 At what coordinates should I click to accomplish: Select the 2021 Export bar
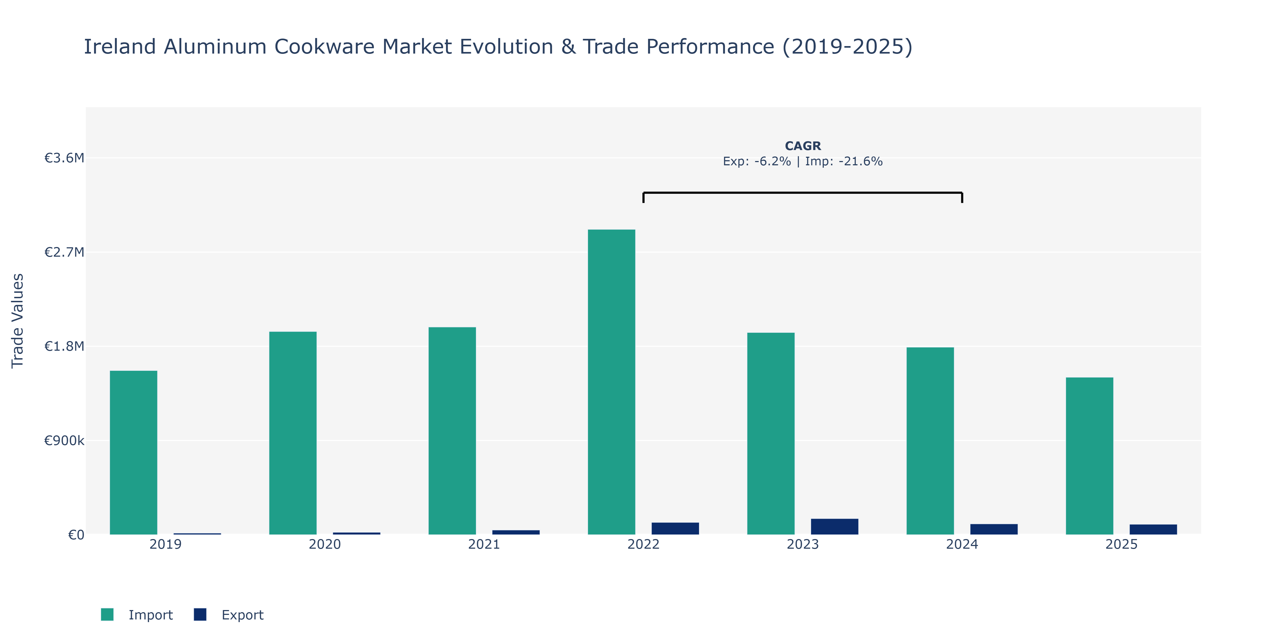tap(516, 532)
